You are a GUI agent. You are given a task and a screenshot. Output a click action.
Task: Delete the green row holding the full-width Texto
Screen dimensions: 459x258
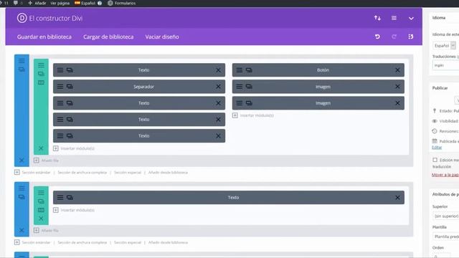click(41, 219)
